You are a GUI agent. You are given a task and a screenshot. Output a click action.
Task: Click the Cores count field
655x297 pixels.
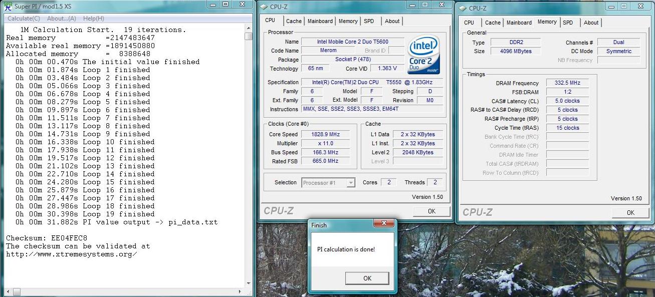coord(388,182)
